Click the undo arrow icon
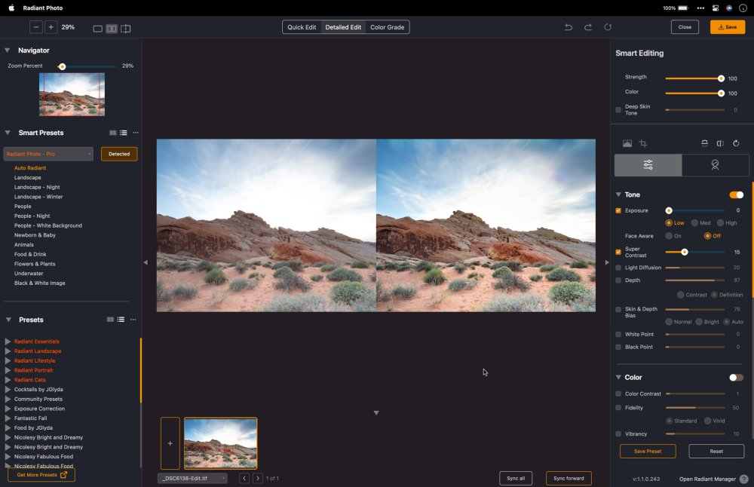The height and width of the screenshot is (487, 754). [569, 27]
